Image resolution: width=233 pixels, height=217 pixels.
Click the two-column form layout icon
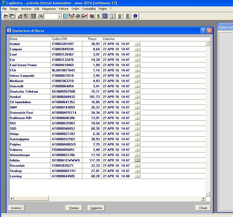[x=26, y=16]
